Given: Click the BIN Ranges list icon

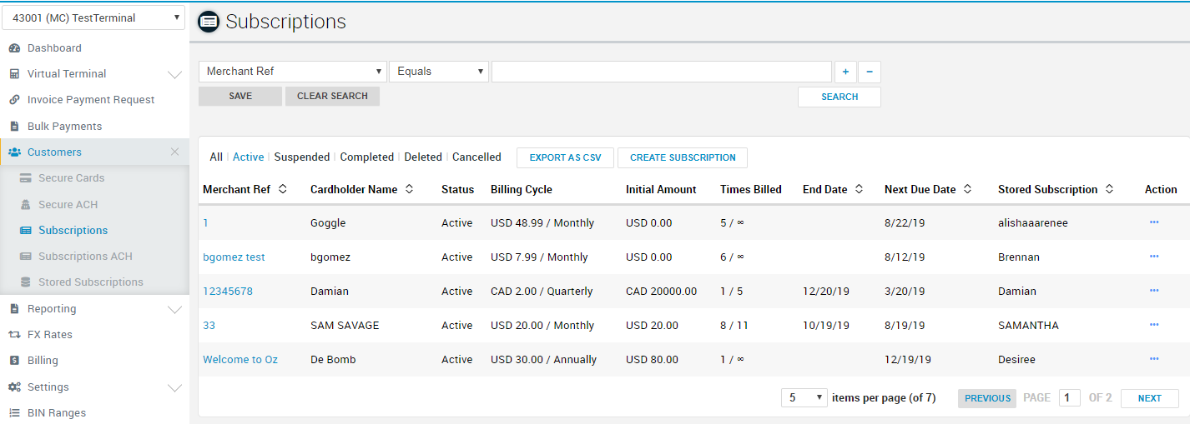Looking at the screenshot, I should pyautogui.click(x=14, y=413).
